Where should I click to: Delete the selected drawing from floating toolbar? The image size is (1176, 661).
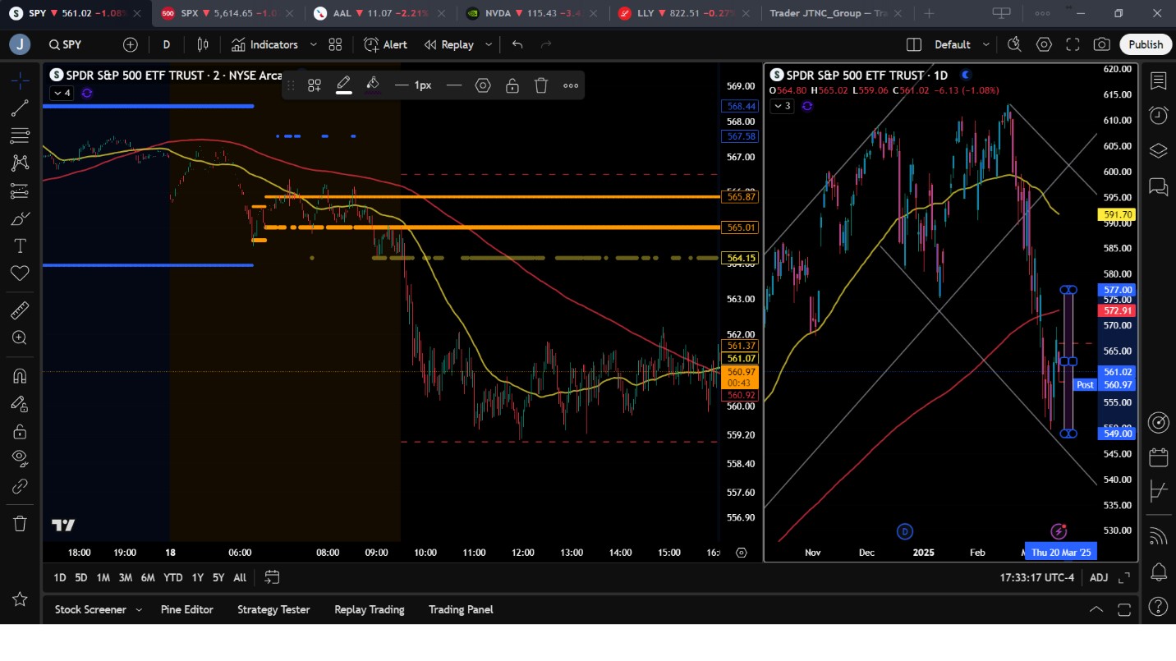click(x=541, y=85)
